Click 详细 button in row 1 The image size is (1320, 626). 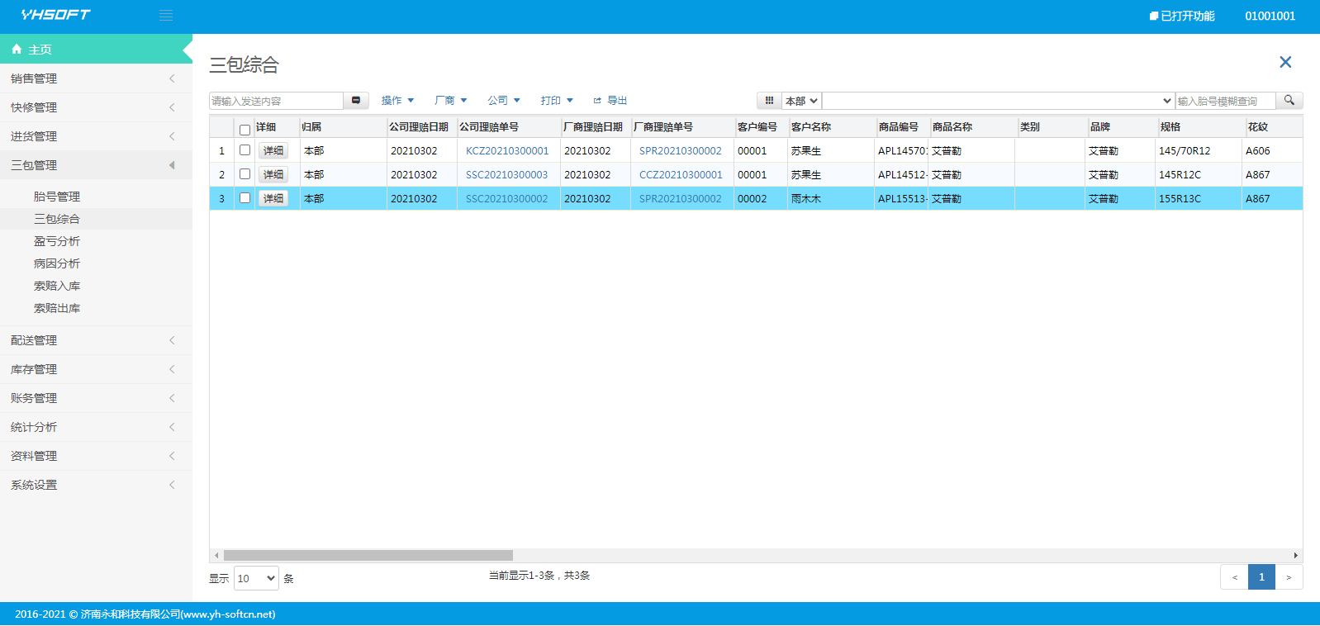pyautogui.click(x=273, y=150)
